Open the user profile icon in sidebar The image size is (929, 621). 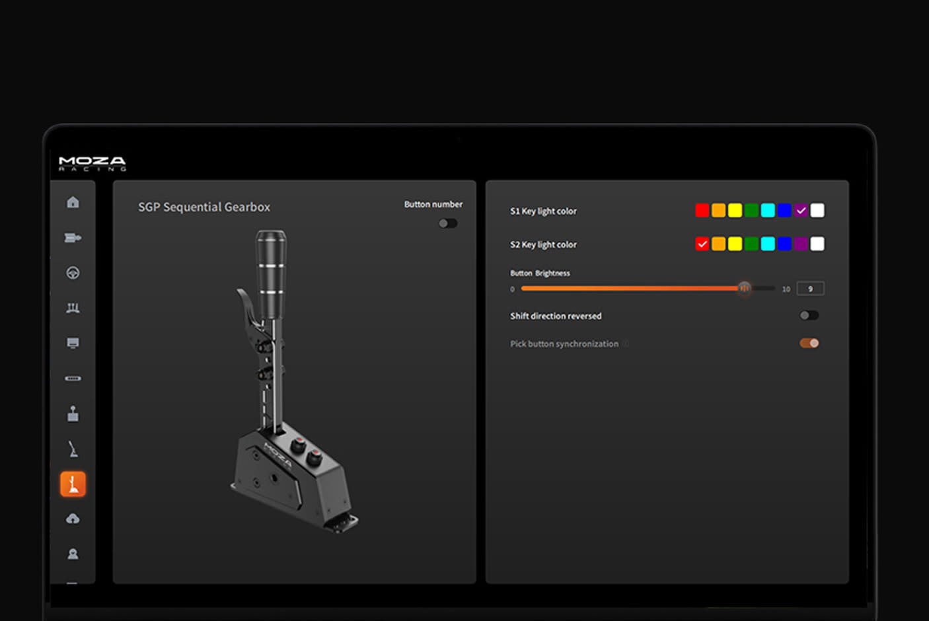73,554
